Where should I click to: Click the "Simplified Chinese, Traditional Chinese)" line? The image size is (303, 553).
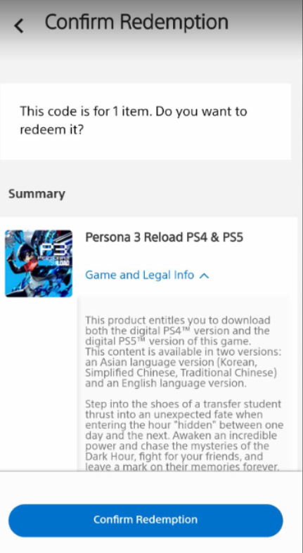coord(181,373)
